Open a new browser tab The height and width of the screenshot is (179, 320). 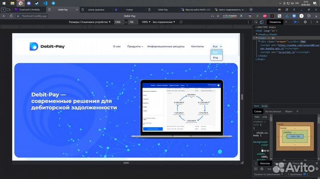[x=251, y=10]
